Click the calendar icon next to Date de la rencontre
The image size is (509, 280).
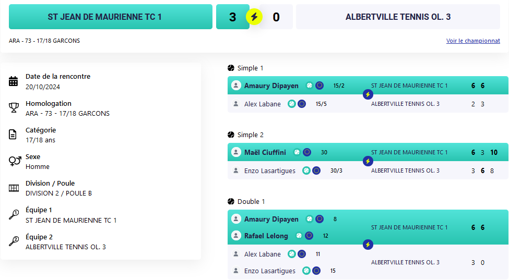pyautogui.click(x=13, y=81)
